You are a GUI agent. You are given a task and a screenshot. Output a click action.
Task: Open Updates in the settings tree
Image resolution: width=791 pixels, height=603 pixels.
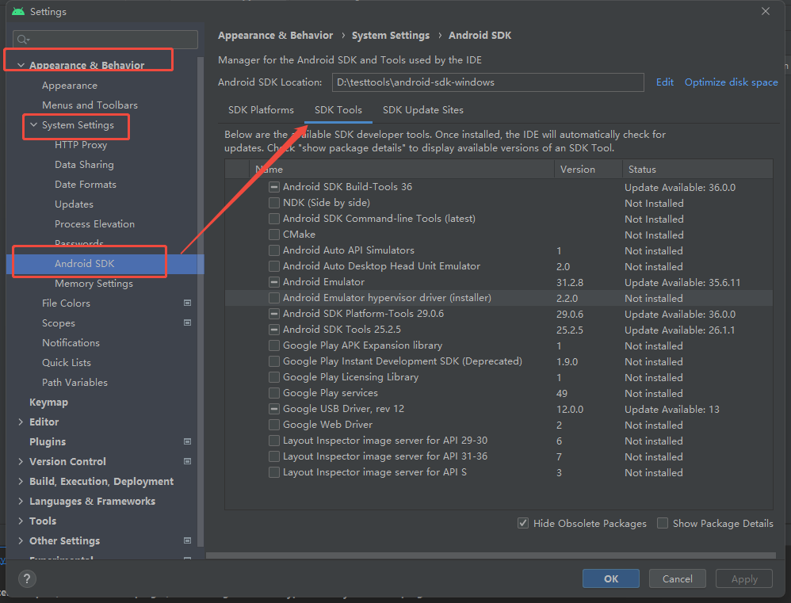74,204
